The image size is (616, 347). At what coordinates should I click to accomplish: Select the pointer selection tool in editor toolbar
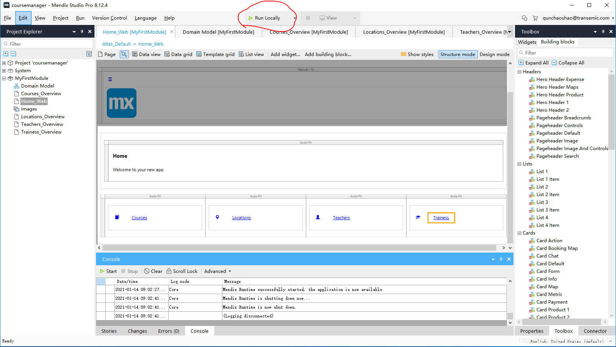(x=124, y=55)
